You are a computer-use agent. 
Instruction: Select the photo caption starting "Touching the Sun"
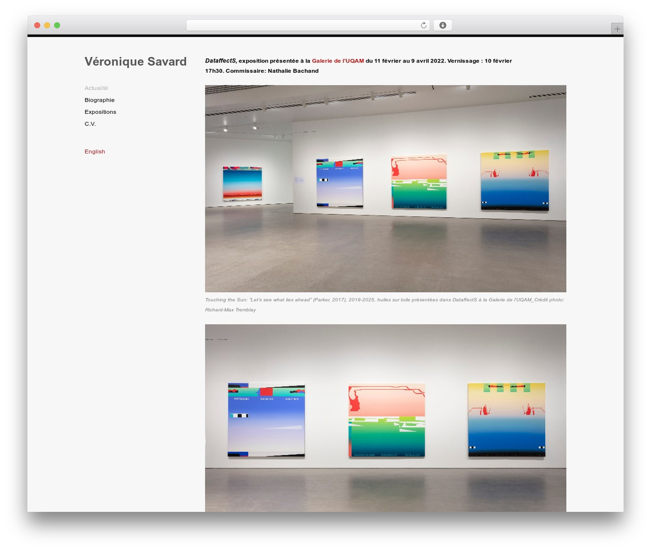pos(384,304)
